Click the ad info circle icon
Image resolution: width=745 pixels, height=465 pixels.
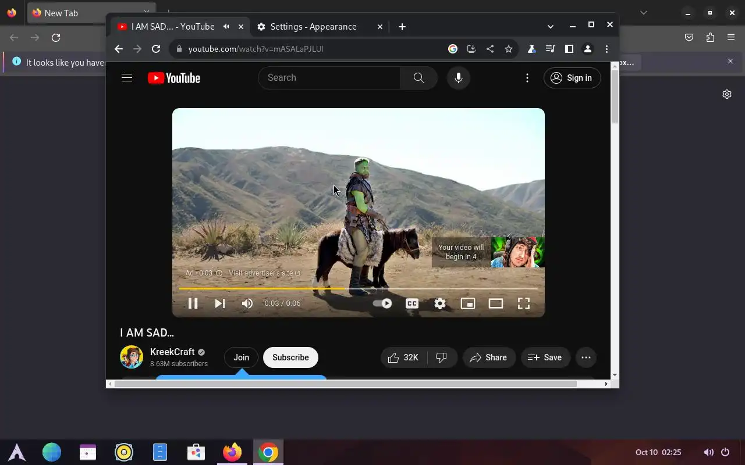pos(219,273)
